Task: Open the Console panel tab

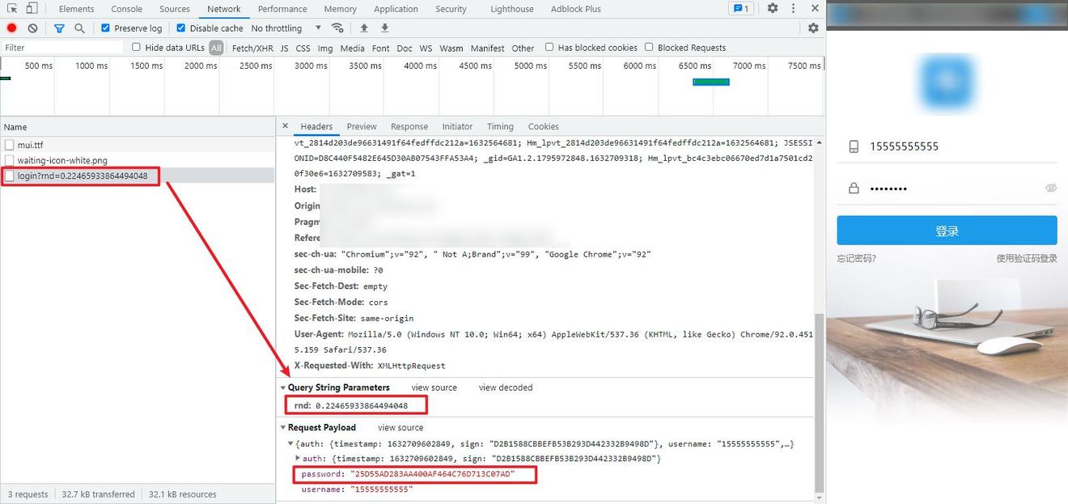Action: (x=127, y=9)
